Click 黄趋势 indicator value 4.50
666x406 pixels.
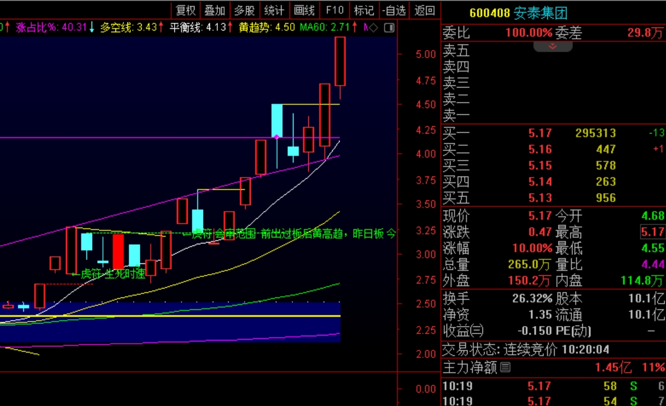click(284, 28)
